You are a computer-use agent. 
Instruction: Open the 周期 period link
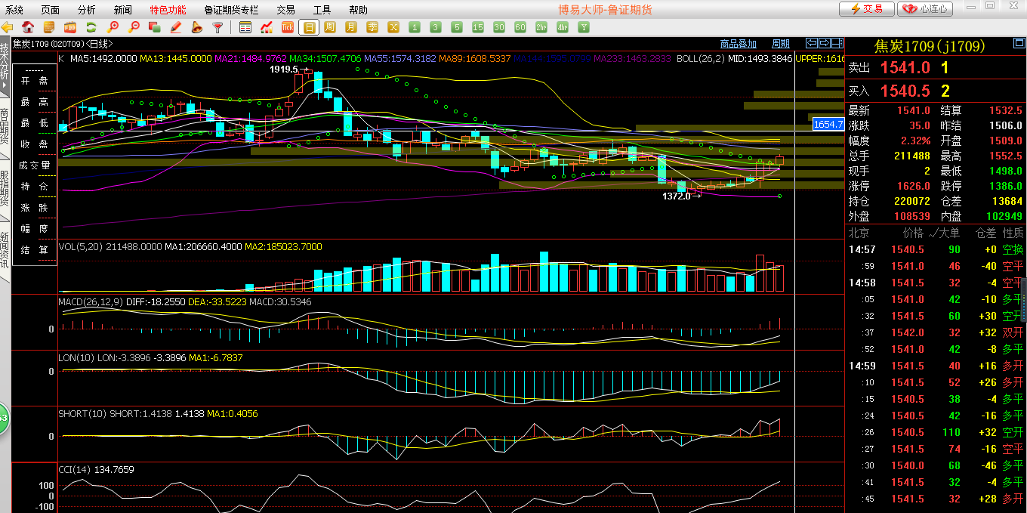[x=781, y=44]
